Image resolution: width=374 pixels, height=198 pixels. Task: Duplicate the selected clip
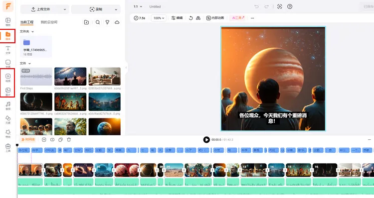coord(60,140)
